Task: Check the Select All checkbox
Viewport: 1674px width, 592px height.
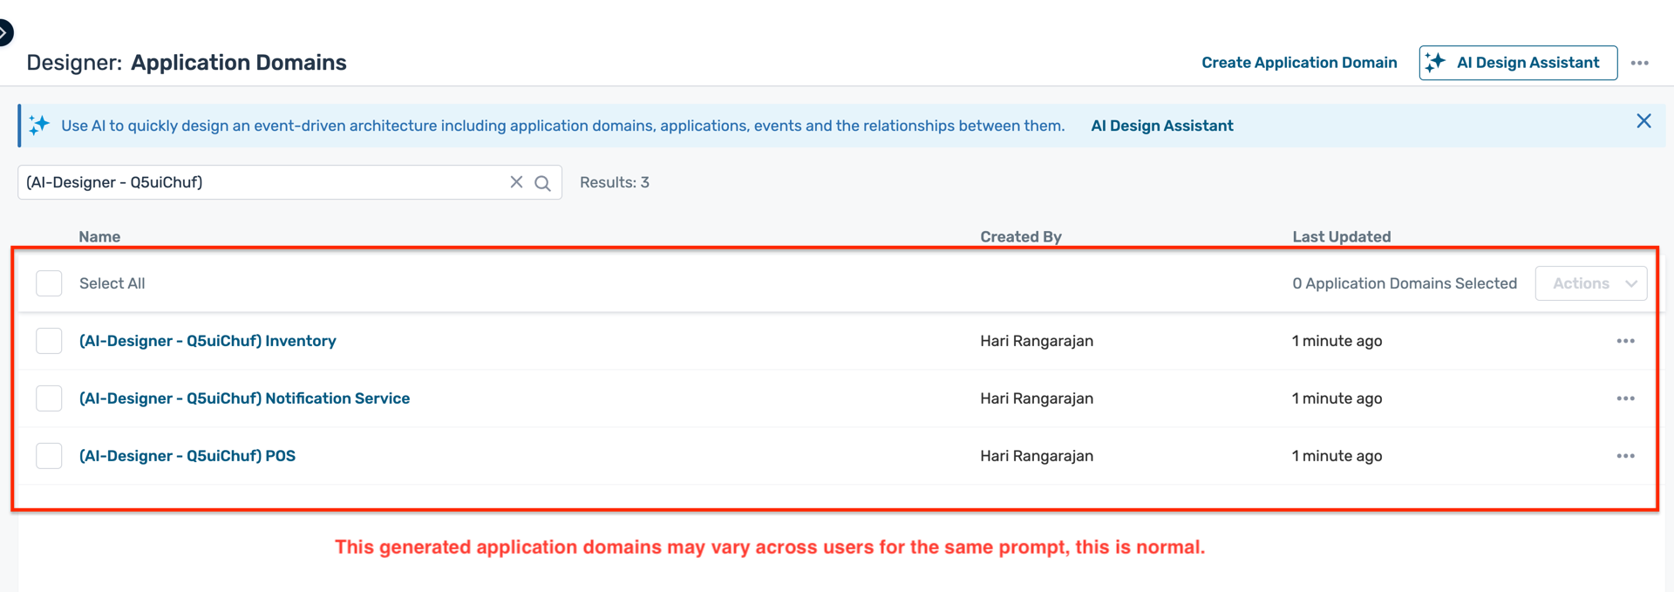Action: [x=49, y=283]
